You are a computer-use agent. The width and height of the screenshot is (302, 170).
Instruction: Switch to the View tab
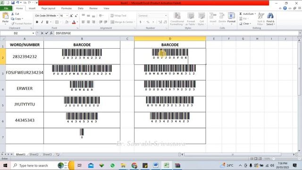pyautogui.click(x=106, y=8)
